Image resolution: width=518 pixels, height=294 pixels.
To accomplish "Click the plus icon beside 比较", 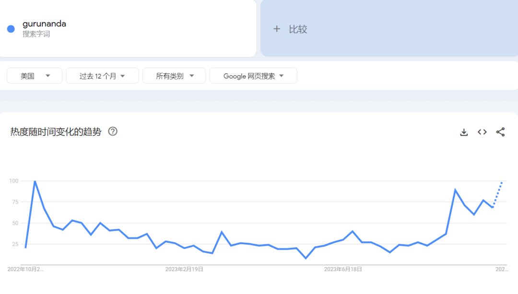I will (x=276, y=29).
